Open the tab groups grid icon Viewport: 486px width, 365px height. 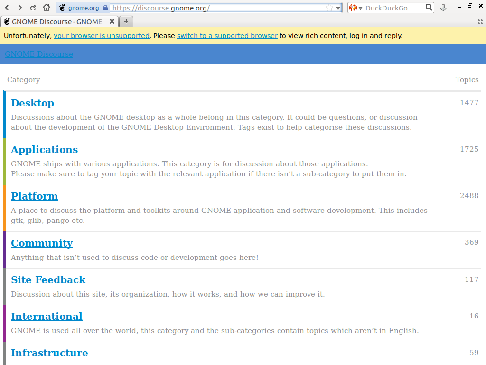pyautogui.click(x=481, y=21)
